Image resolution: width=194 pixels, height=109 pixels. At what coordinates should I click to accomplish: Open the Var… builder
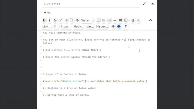pos(90,26)
